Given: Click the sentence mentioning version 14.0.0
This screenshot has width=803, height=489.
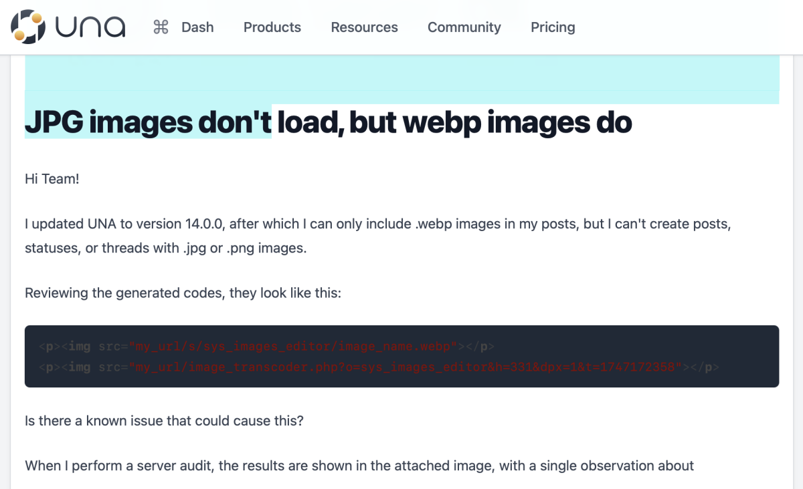Looking at the screenshot, I should click(377, 224).
